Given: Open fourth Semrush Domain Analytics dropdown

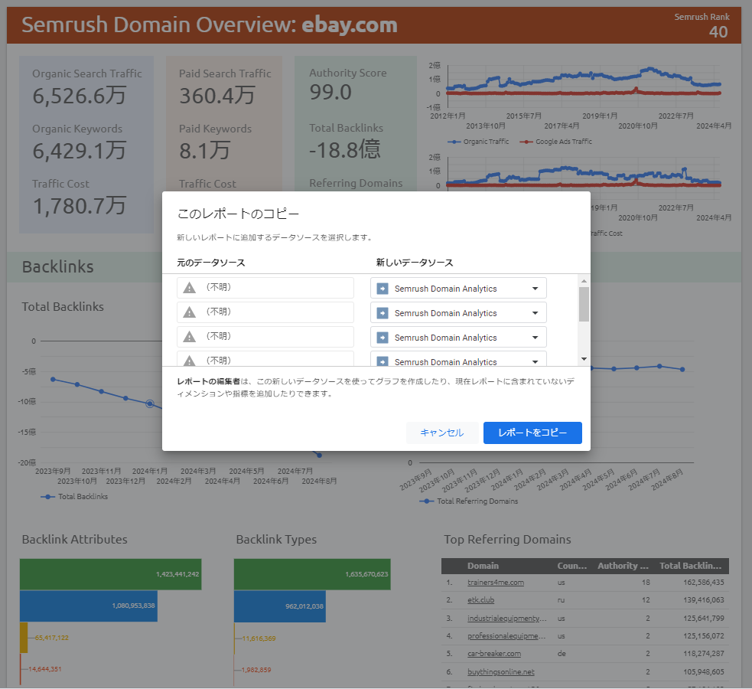Looking at the screenshot, I should [458, 359].
